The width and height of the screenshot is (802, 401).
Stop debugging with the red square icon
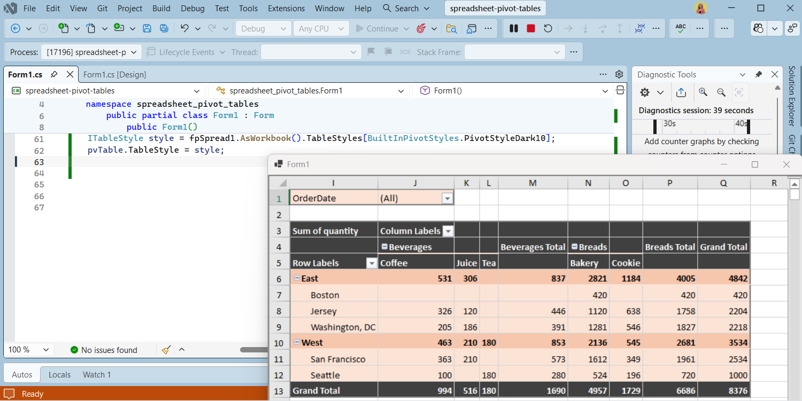coord(530,28)
